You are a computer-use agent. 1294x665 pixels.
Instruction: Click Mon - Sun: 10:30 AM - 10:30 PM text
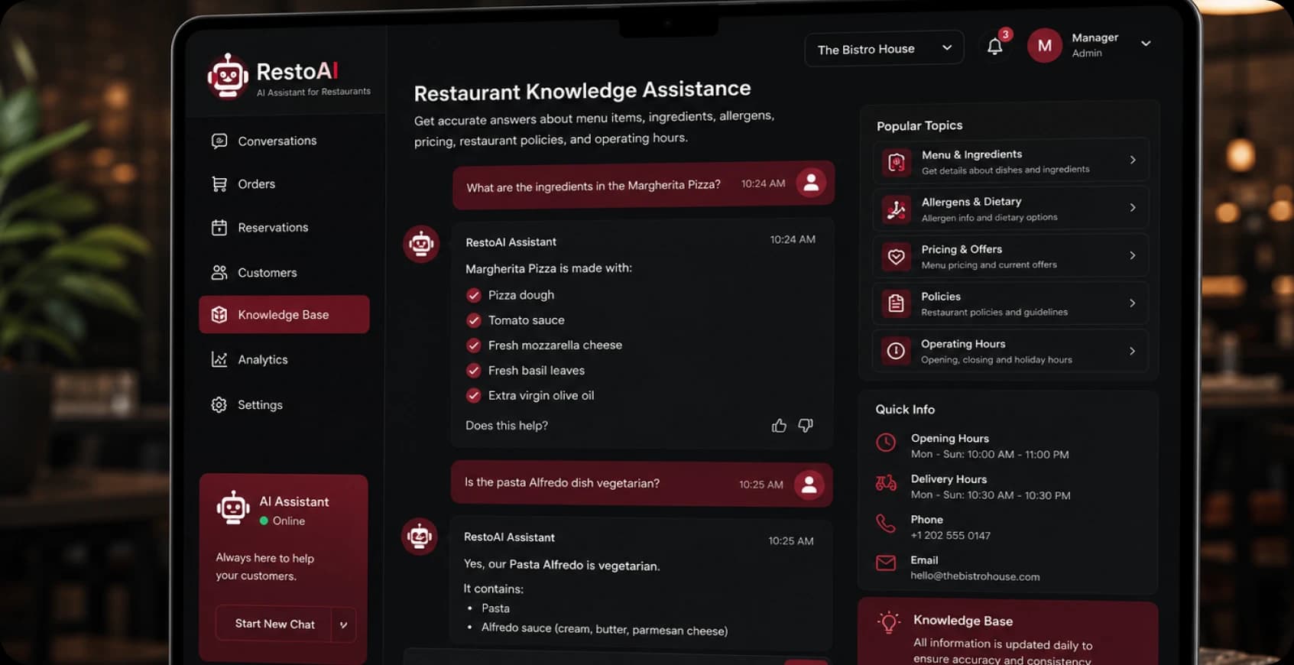[x=991, y=495]
